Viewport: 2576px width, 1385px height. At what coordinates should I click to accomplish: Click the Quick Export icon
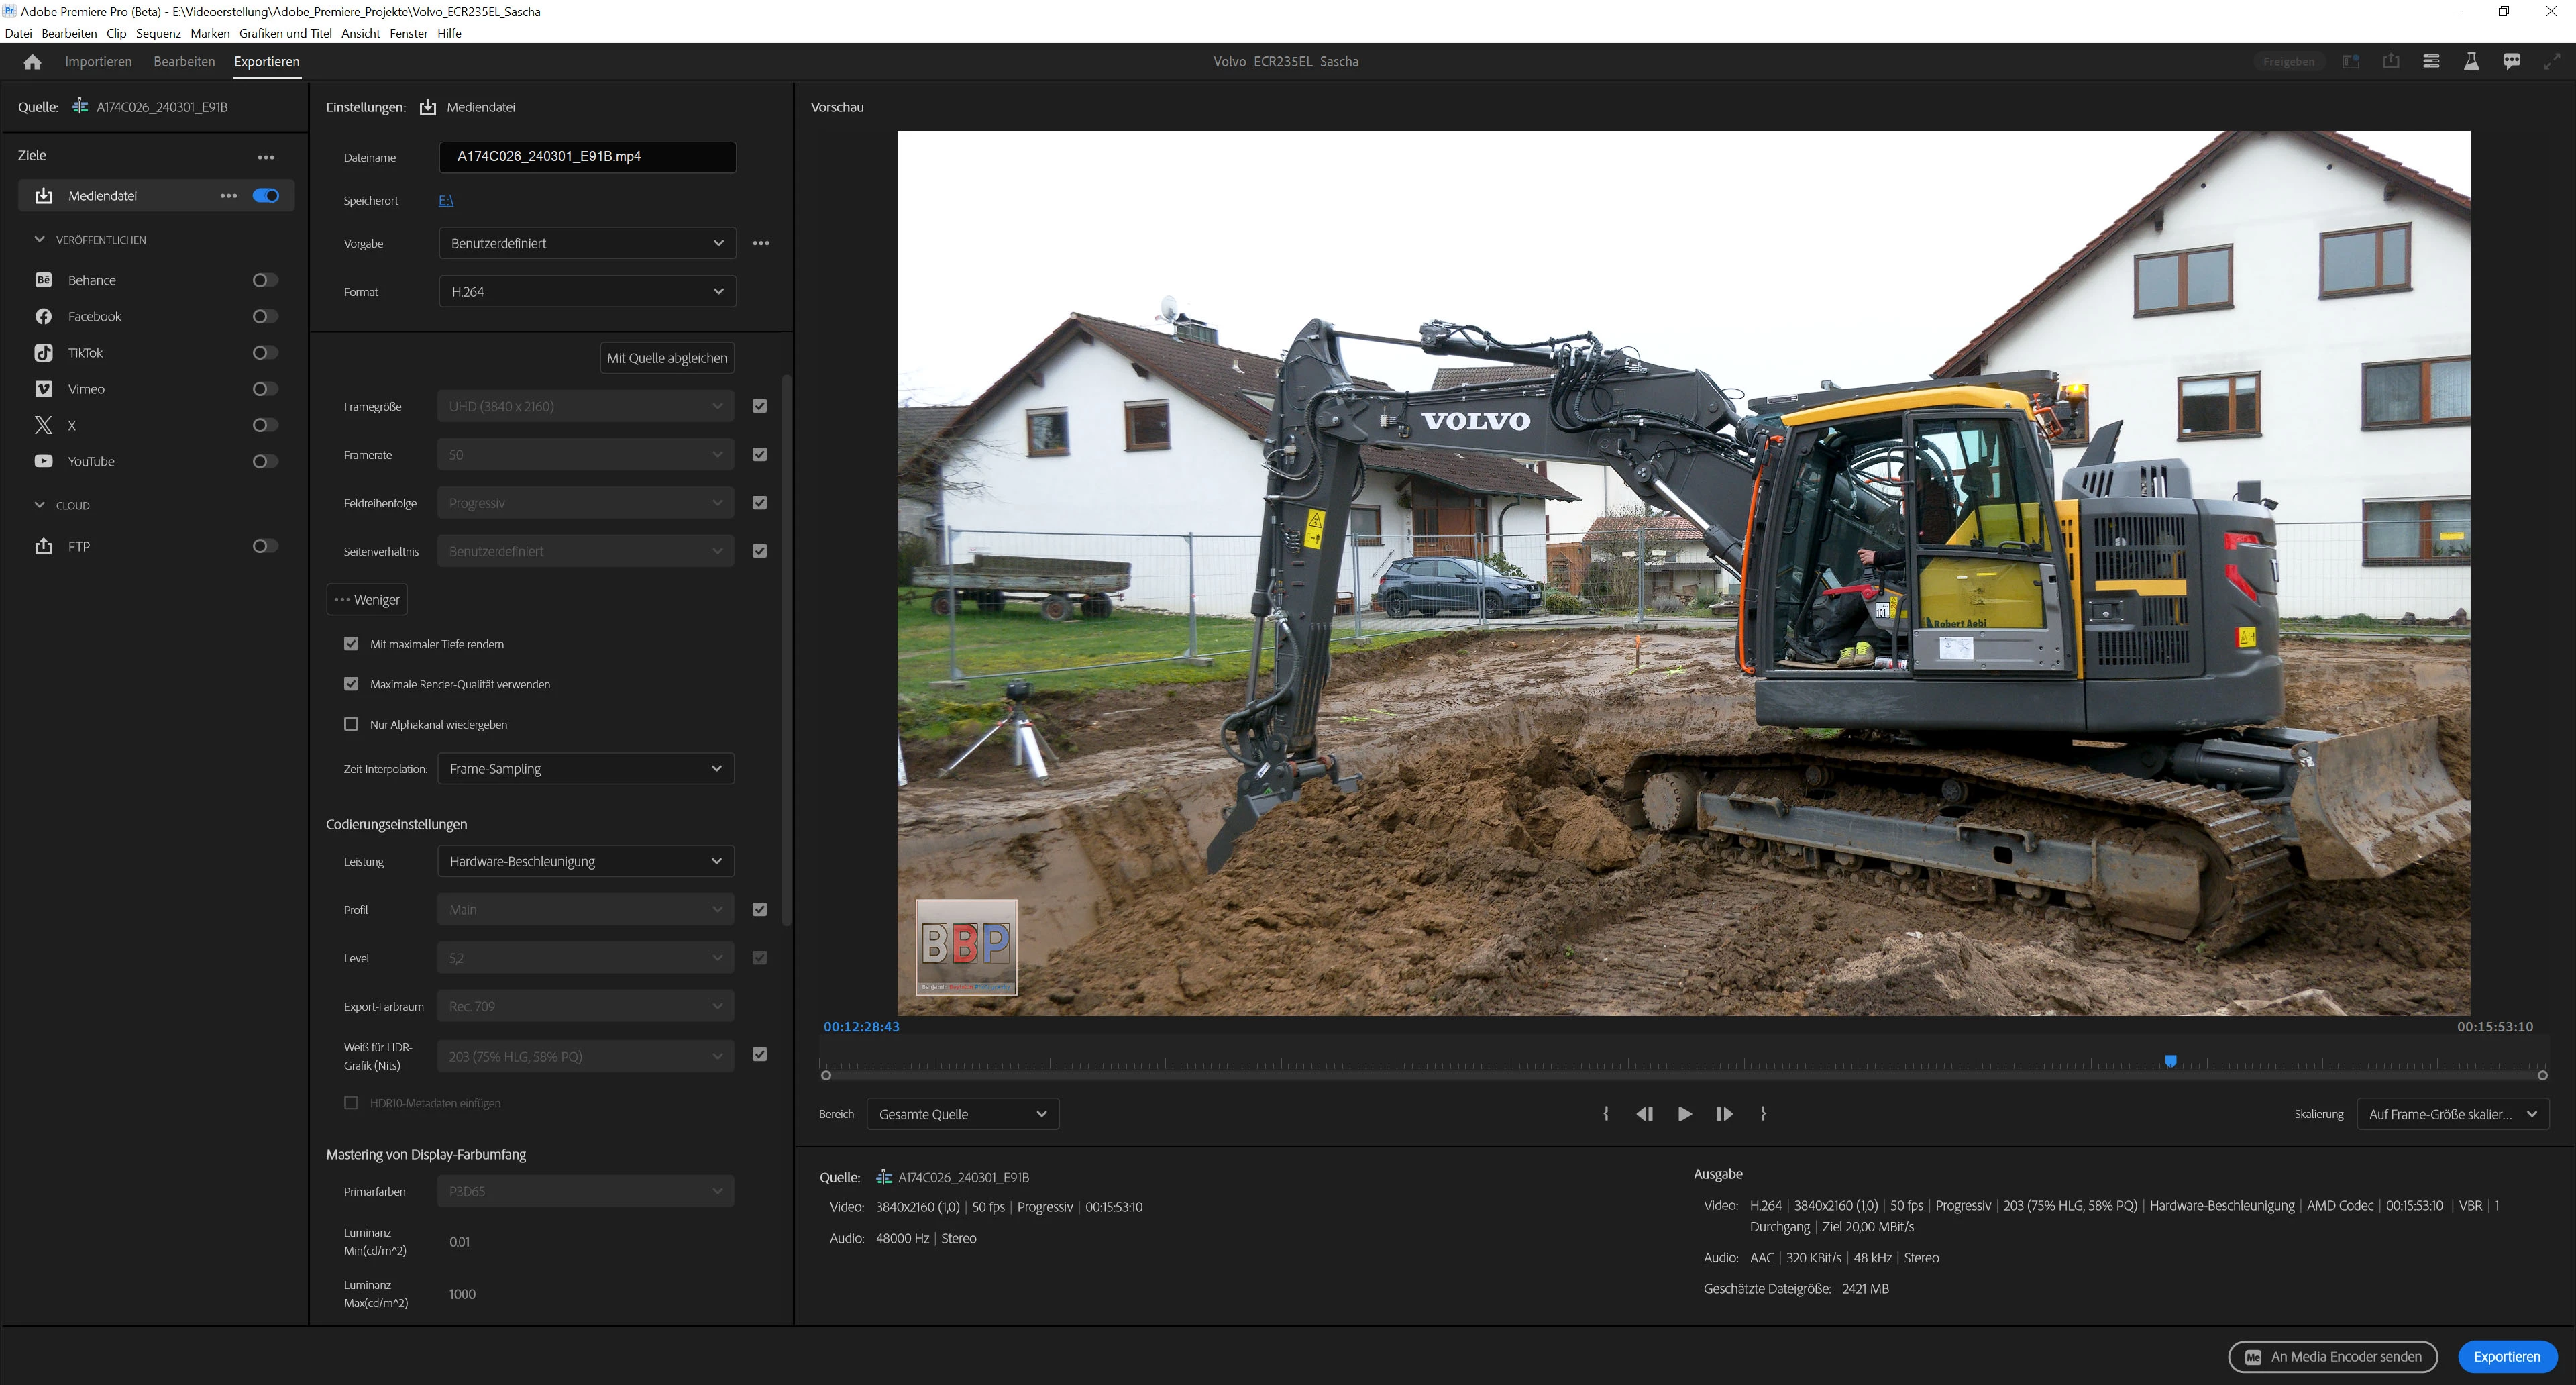pyautogui.click(x=2391, y=62)
